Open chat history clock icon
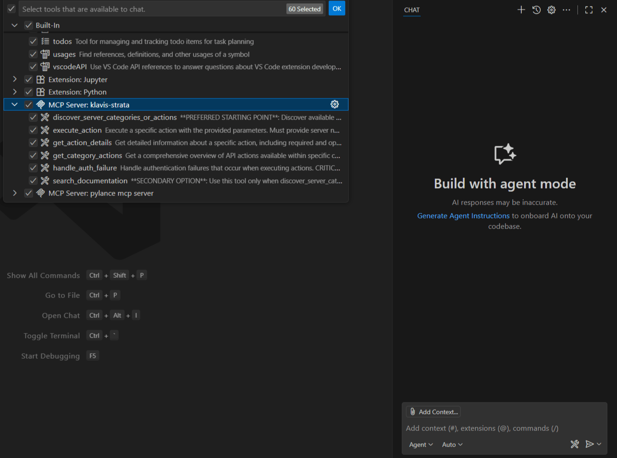This screenshot has height=458, width=617. coord(536,10)
